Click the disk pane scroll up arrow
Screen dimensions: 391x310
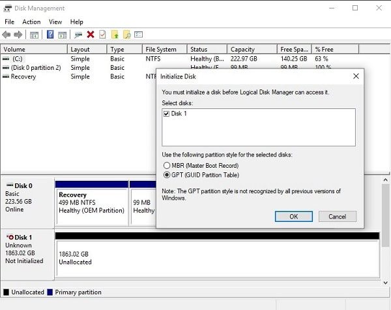click(386, 180)
